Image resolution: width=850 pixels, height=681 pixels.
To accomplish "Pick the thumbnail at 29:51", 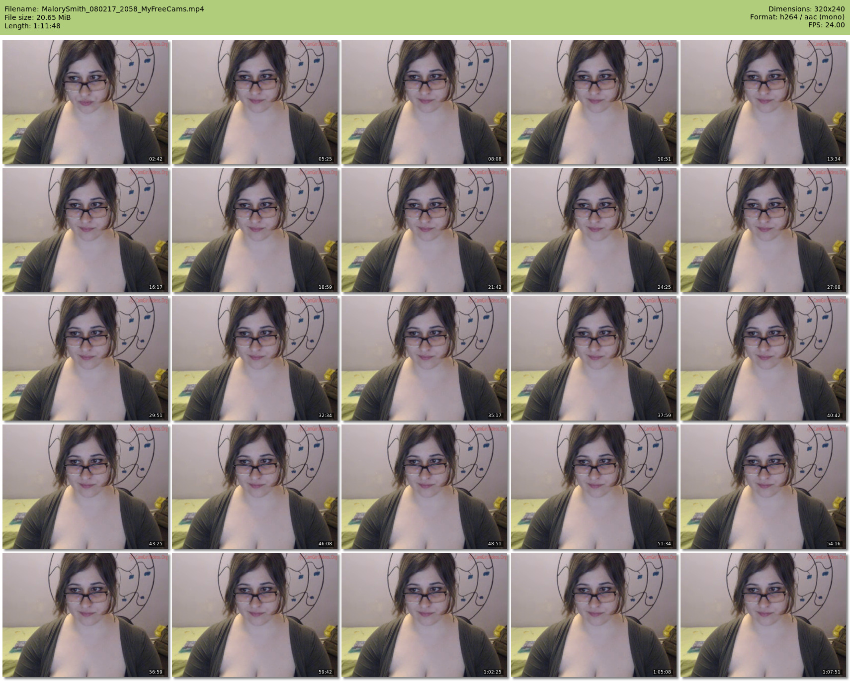I will [85, 358].
